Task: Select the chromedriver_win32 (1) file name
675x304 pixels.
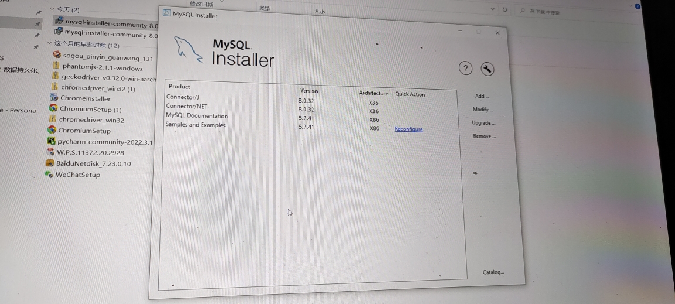Action: (x=98, y=88)
